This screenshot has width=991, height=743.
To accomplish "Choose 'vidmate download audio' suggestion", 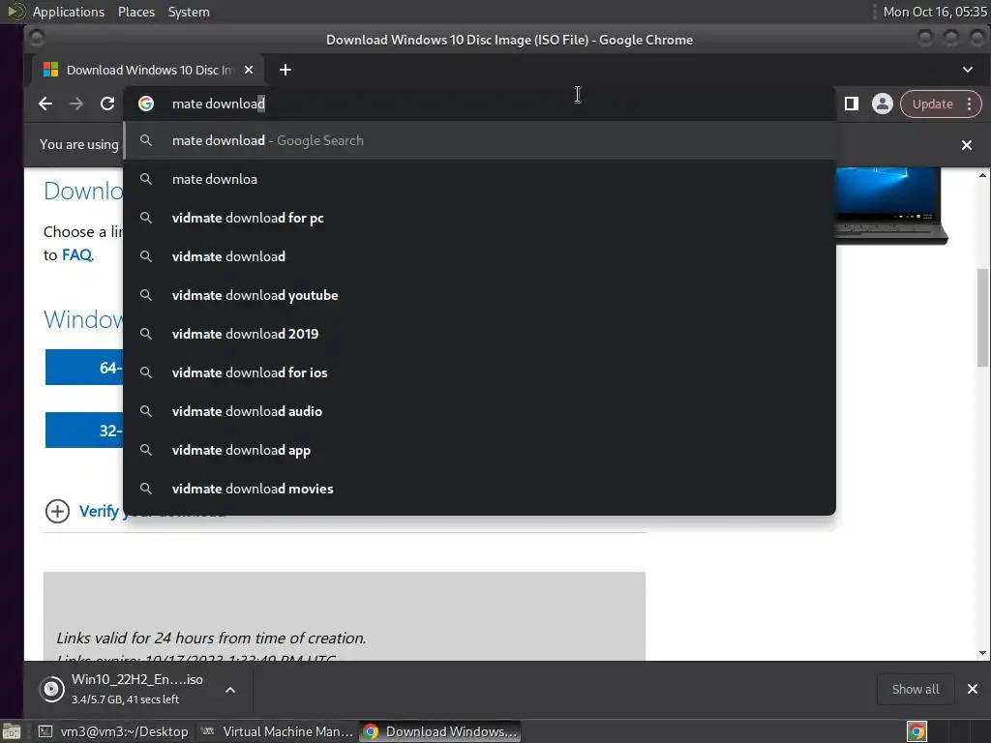I will (x=480, y=411).
